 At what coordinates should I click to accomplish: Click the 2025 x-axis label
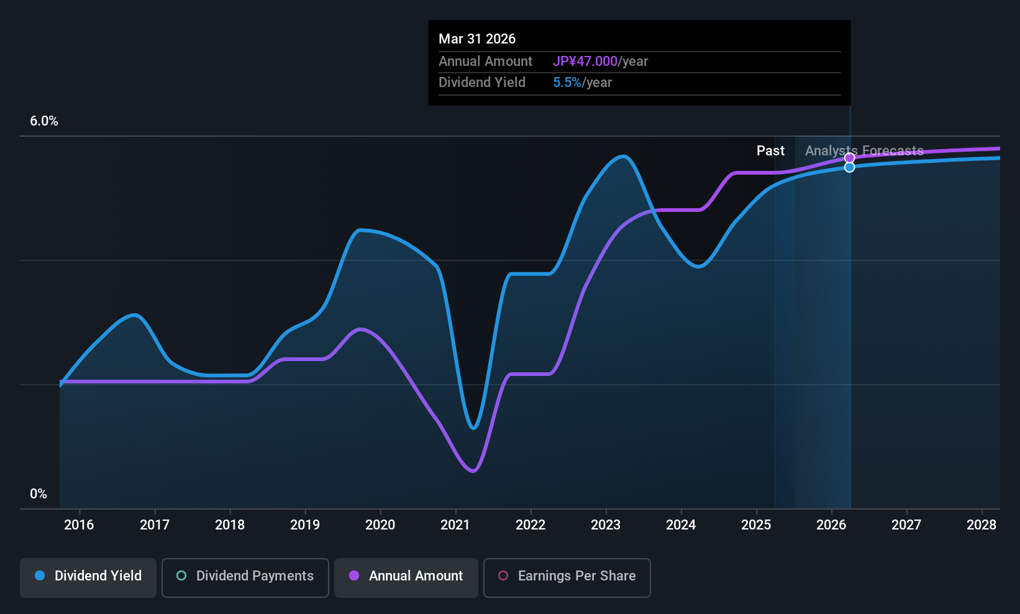pyautogui.click(x=756, y=525)
